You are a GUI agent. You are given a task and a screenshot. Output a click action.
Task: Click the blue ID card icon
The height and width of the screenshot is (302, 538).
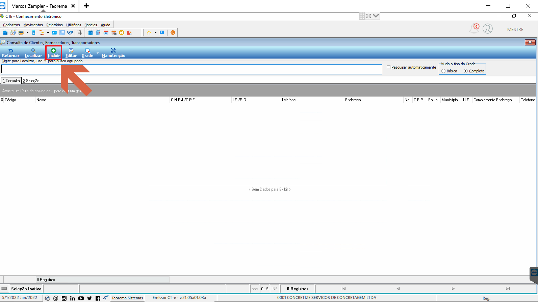pos(54,33)
